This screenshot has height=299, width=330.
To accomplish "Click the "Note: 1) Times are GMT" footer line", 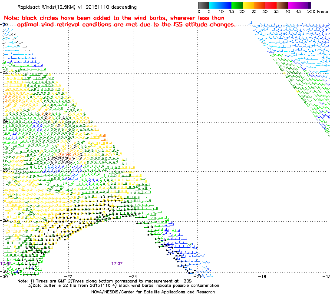I will pos(105,281).
